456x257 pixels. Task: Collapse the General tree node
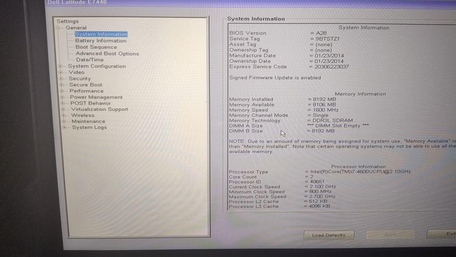[x=58, y=28]
